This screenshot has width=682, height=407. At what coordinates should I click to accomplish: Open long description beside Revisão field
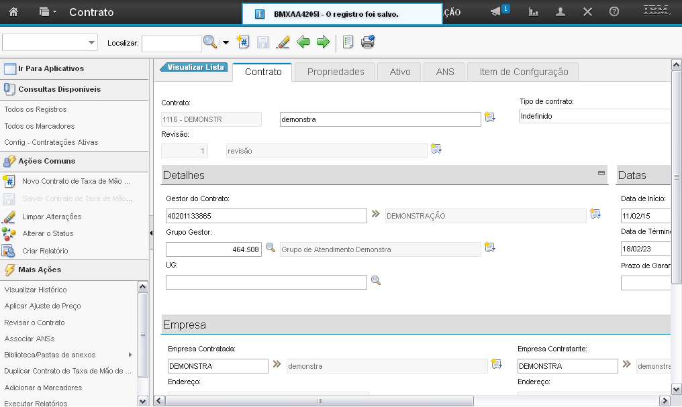pos(436,149)
